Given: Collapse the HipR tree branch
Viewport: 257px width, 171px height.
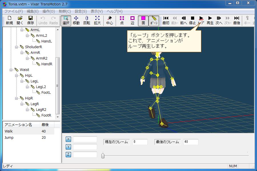Looking at the screenshot, I should point(16,98).
